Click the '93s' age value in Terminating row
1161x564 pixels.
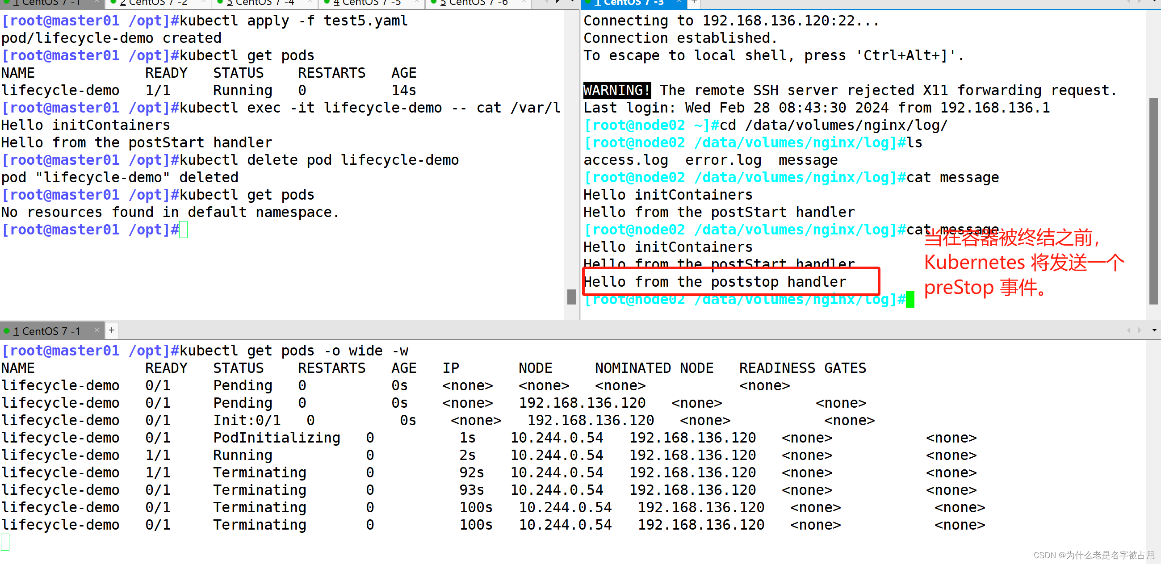point(471,490)
